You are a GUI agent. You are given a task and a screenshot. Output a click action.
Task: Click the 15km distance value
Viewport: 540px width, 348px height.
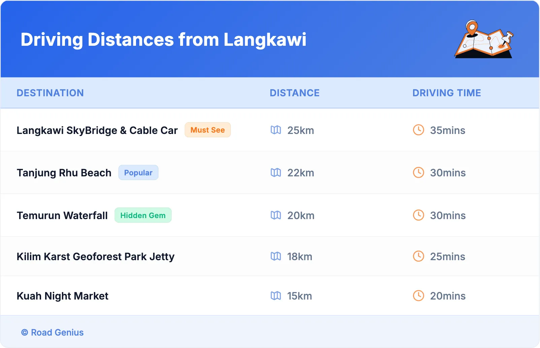coord(300,296)
